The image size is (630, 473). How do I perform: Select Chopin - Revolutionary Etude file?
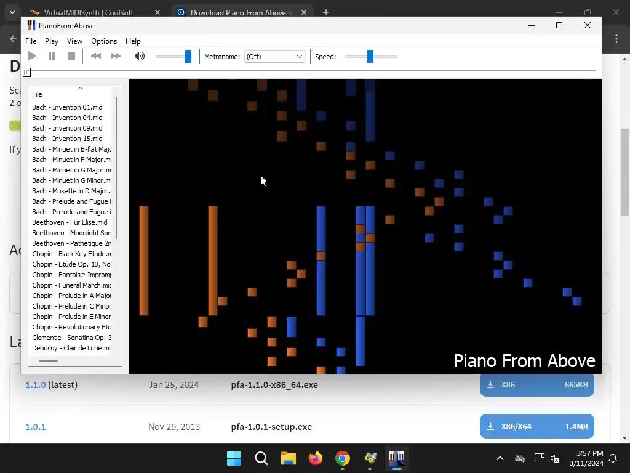(71, 326)
